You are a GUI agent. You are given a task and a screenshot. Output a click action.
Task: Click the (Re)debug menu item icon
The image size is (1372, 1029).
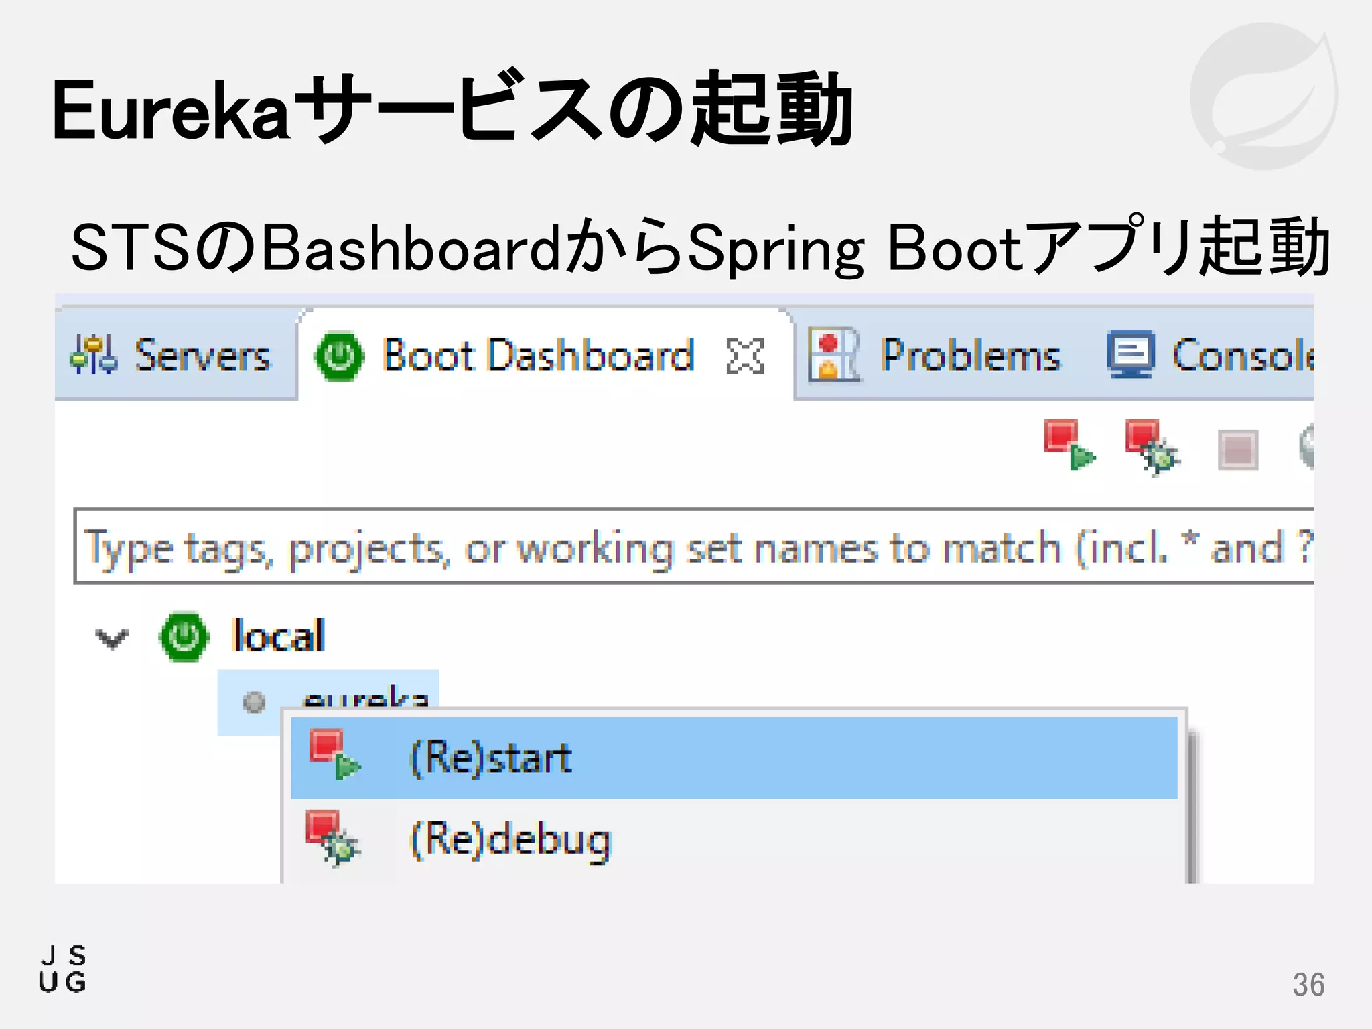point(332,838)
